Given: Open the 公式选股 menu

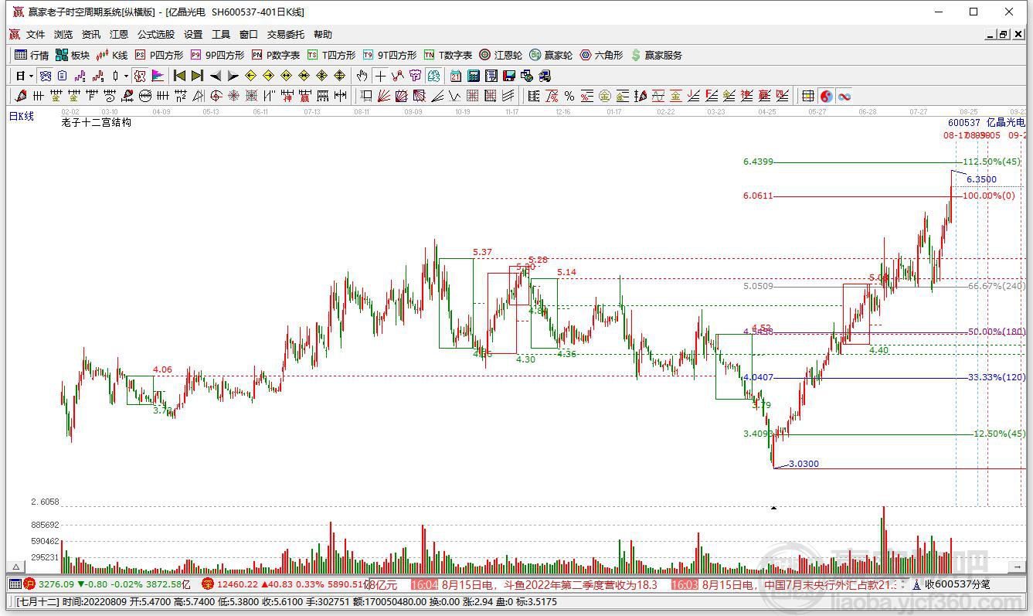Looking at the screenshot, I should pyautogui.click(x=156, y=35).
